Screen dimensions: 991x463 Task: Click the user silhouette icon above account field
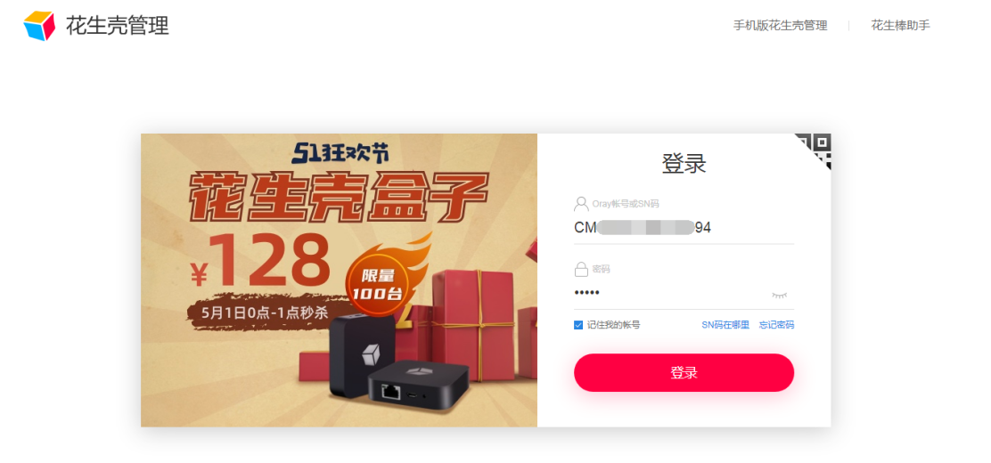click(x=581, y=204)
